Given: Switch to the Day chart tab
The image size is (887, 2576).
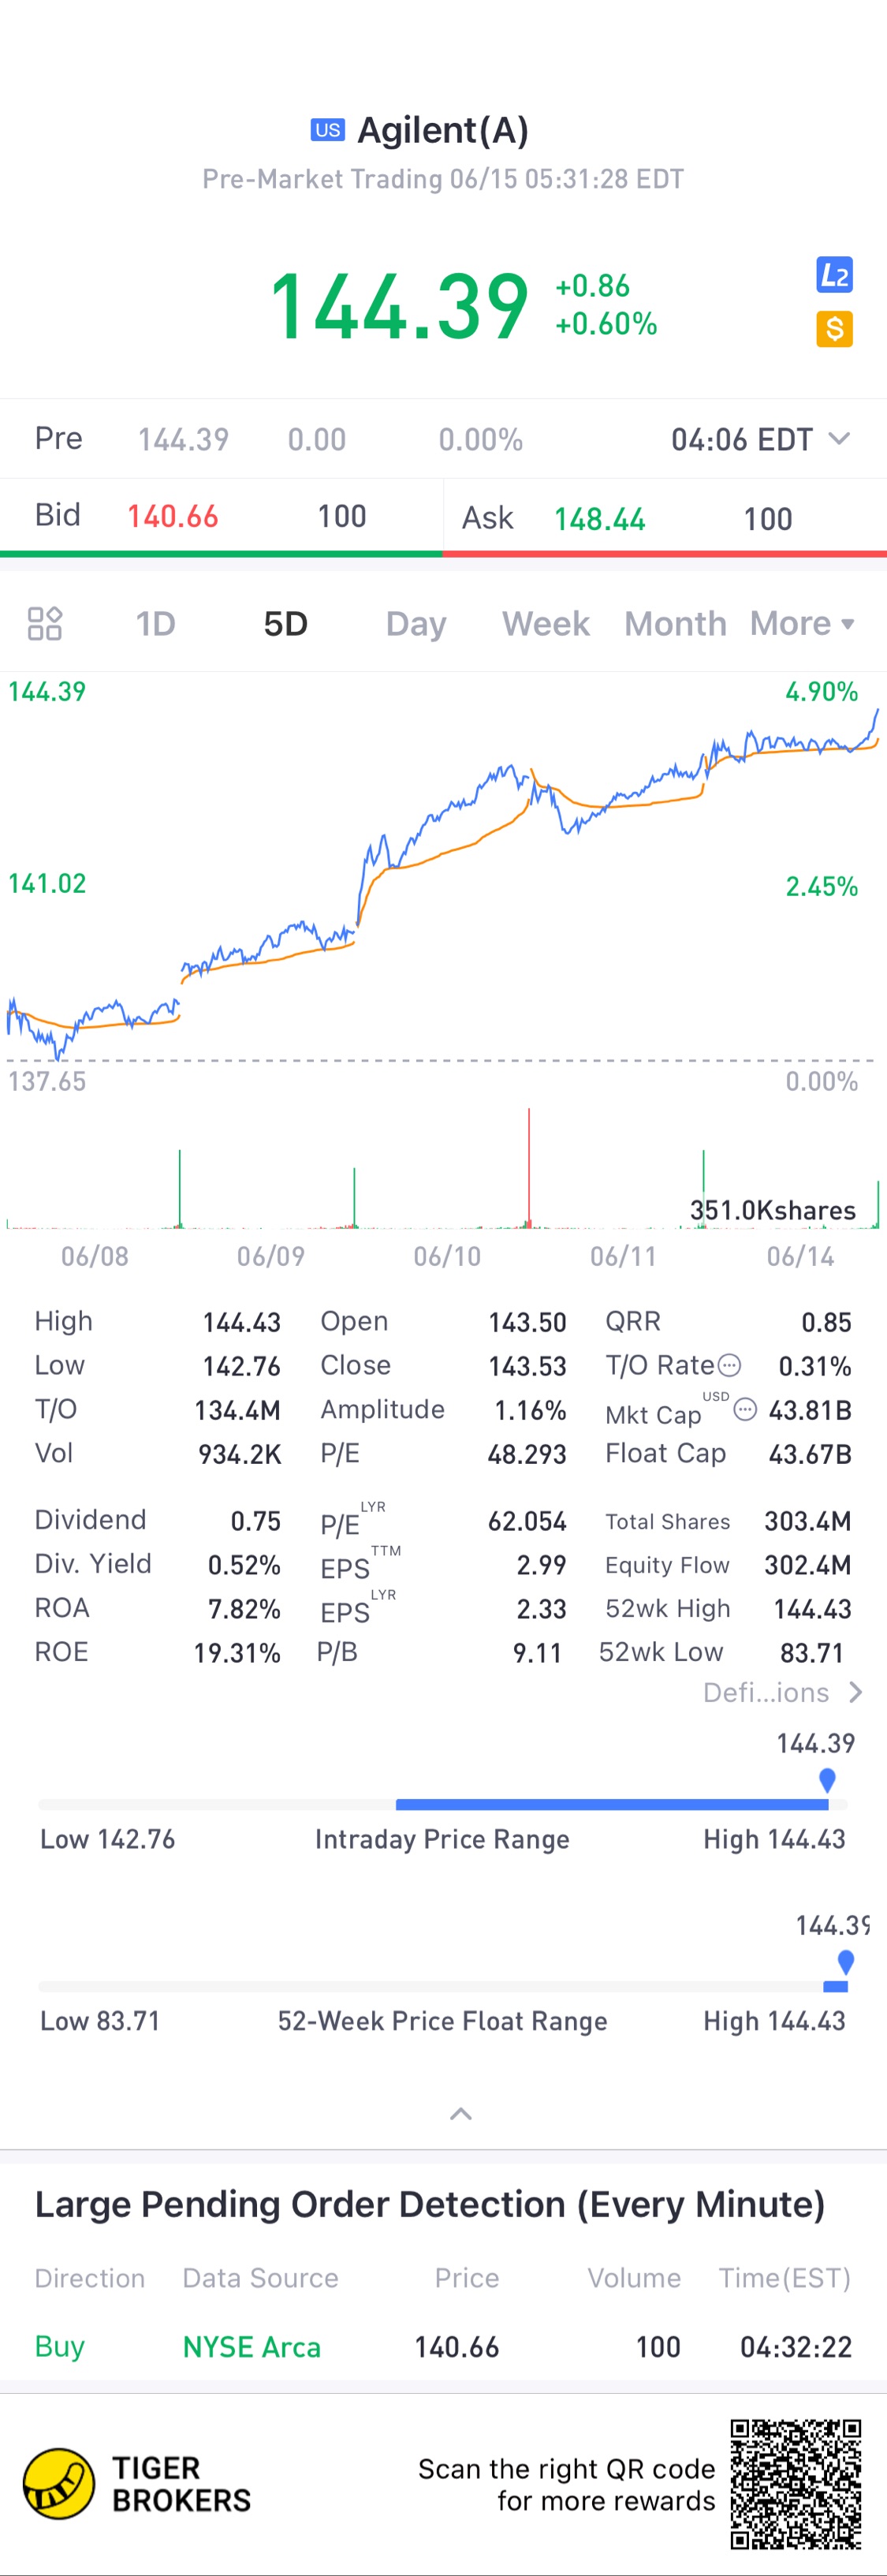Looking at the screenshot, I should click(416, 623).
